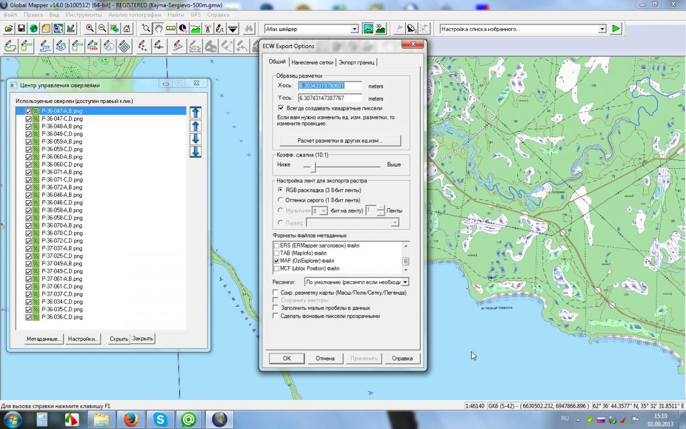Select the Path Profile tool
686x429 pixels.
(x=196, y=29)
